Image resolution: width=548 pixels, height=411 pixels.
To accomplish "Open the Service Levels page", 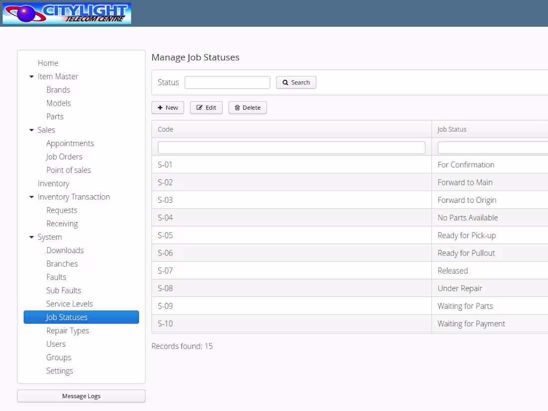I will [x=69, y=303].
